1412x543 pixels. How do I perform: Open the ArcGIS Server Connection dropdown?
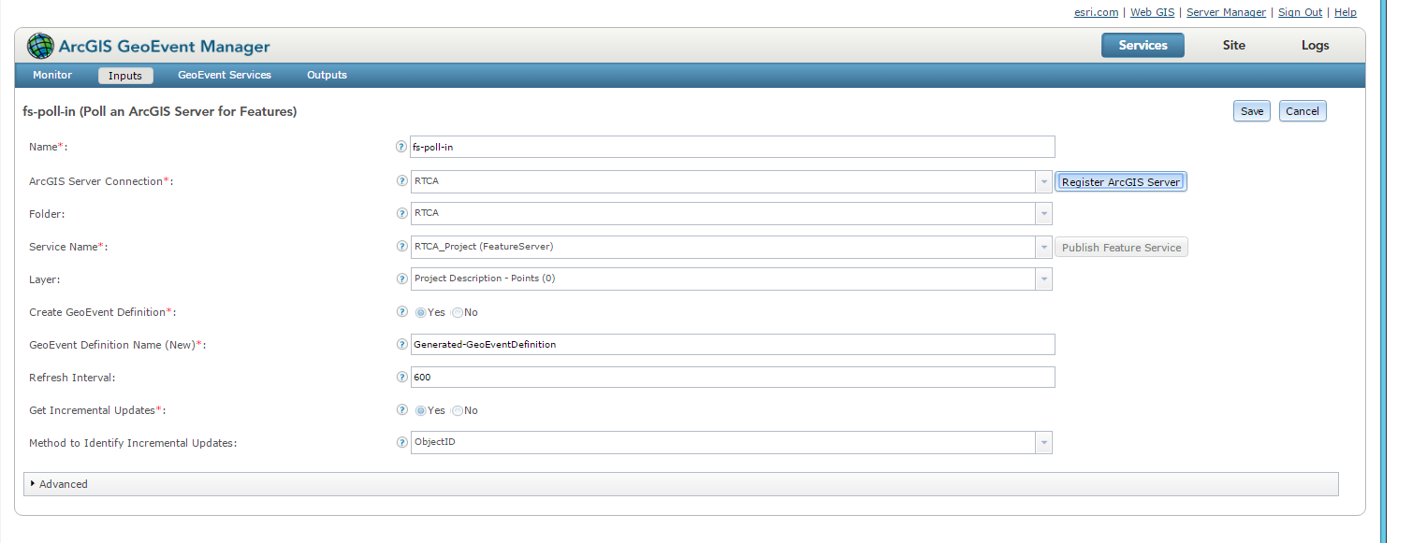1043,181
